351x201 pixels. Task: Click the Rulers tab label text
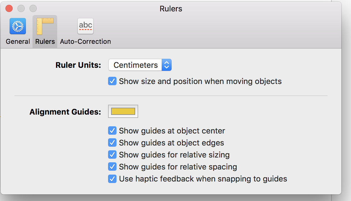coord(45,41)
